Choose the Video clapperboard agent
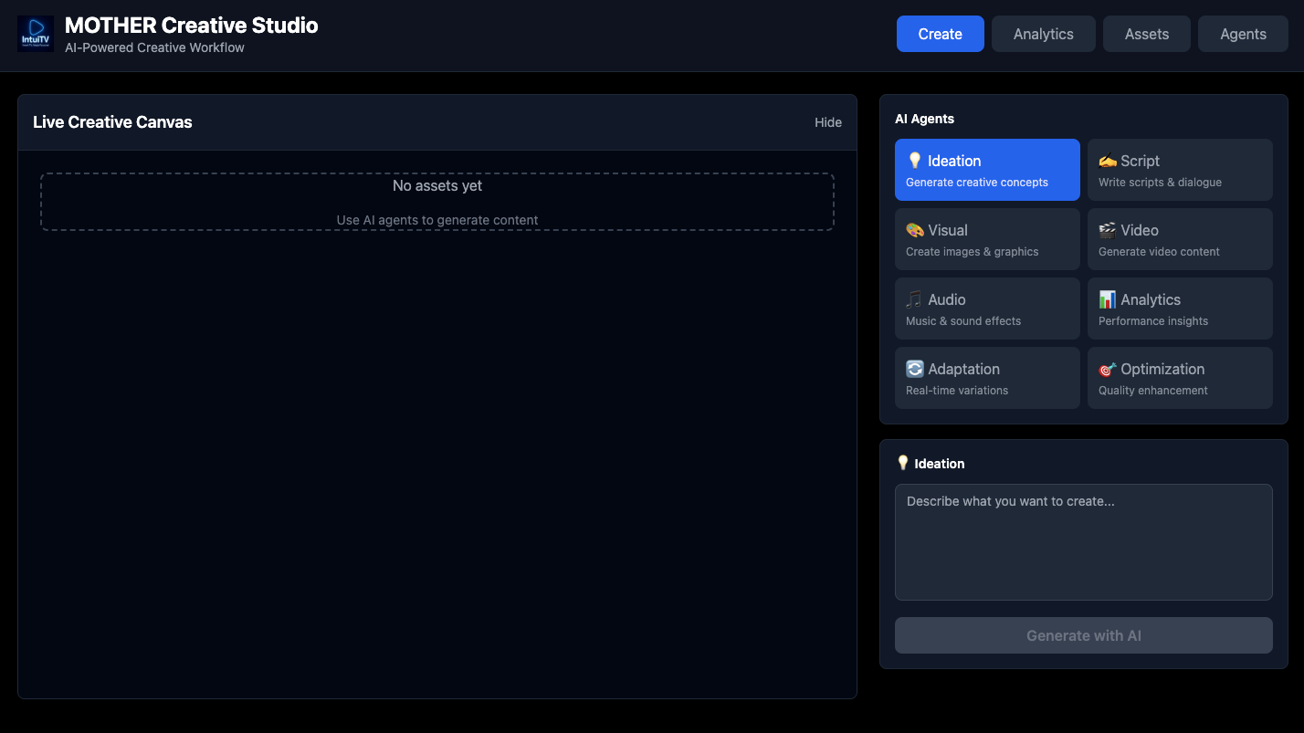This screenshot has width=1304, height=733. [x=1179, y=239]
